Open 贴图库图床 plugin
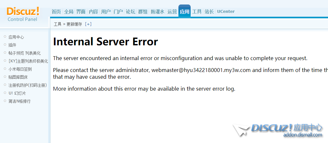 (x=18, y=77)
